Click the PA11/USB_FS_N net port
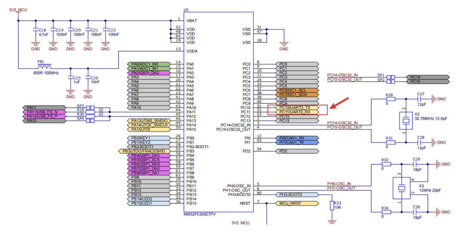The image size is (456, 232). coord(45,112)
